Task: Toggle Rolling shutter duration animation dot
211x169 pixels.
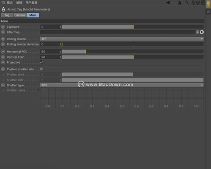Action: pos(3,44)
